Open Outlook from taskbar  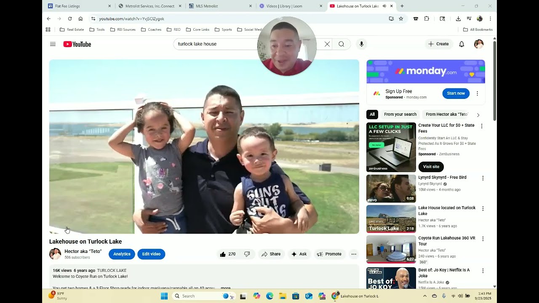pyautogui.click(x=309, y=296)
